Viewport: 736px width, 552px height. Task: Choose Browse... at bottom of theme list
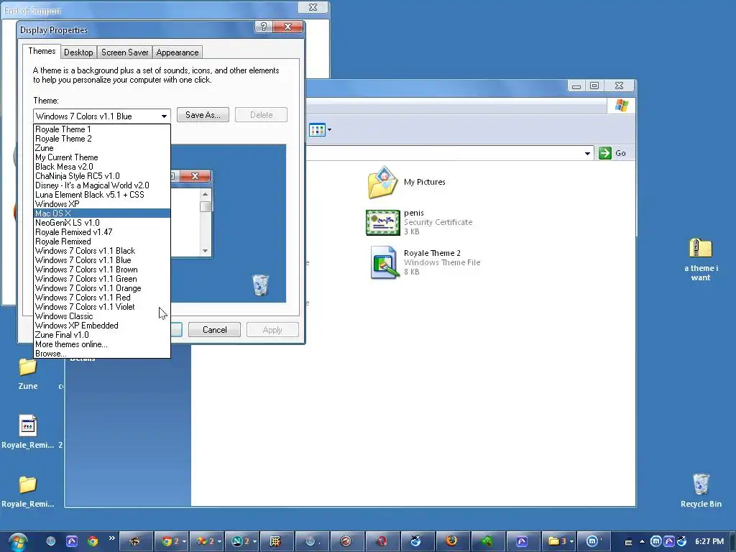102,354
